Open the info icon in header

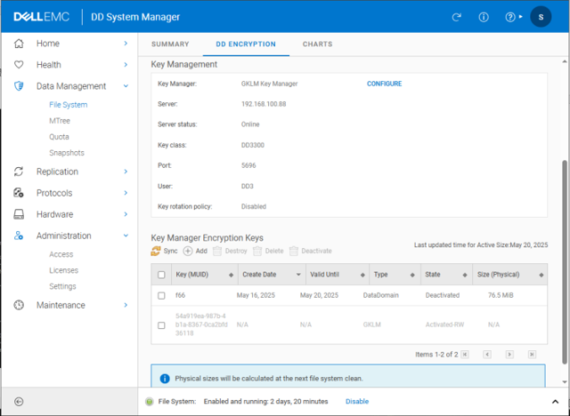point(484,17)
